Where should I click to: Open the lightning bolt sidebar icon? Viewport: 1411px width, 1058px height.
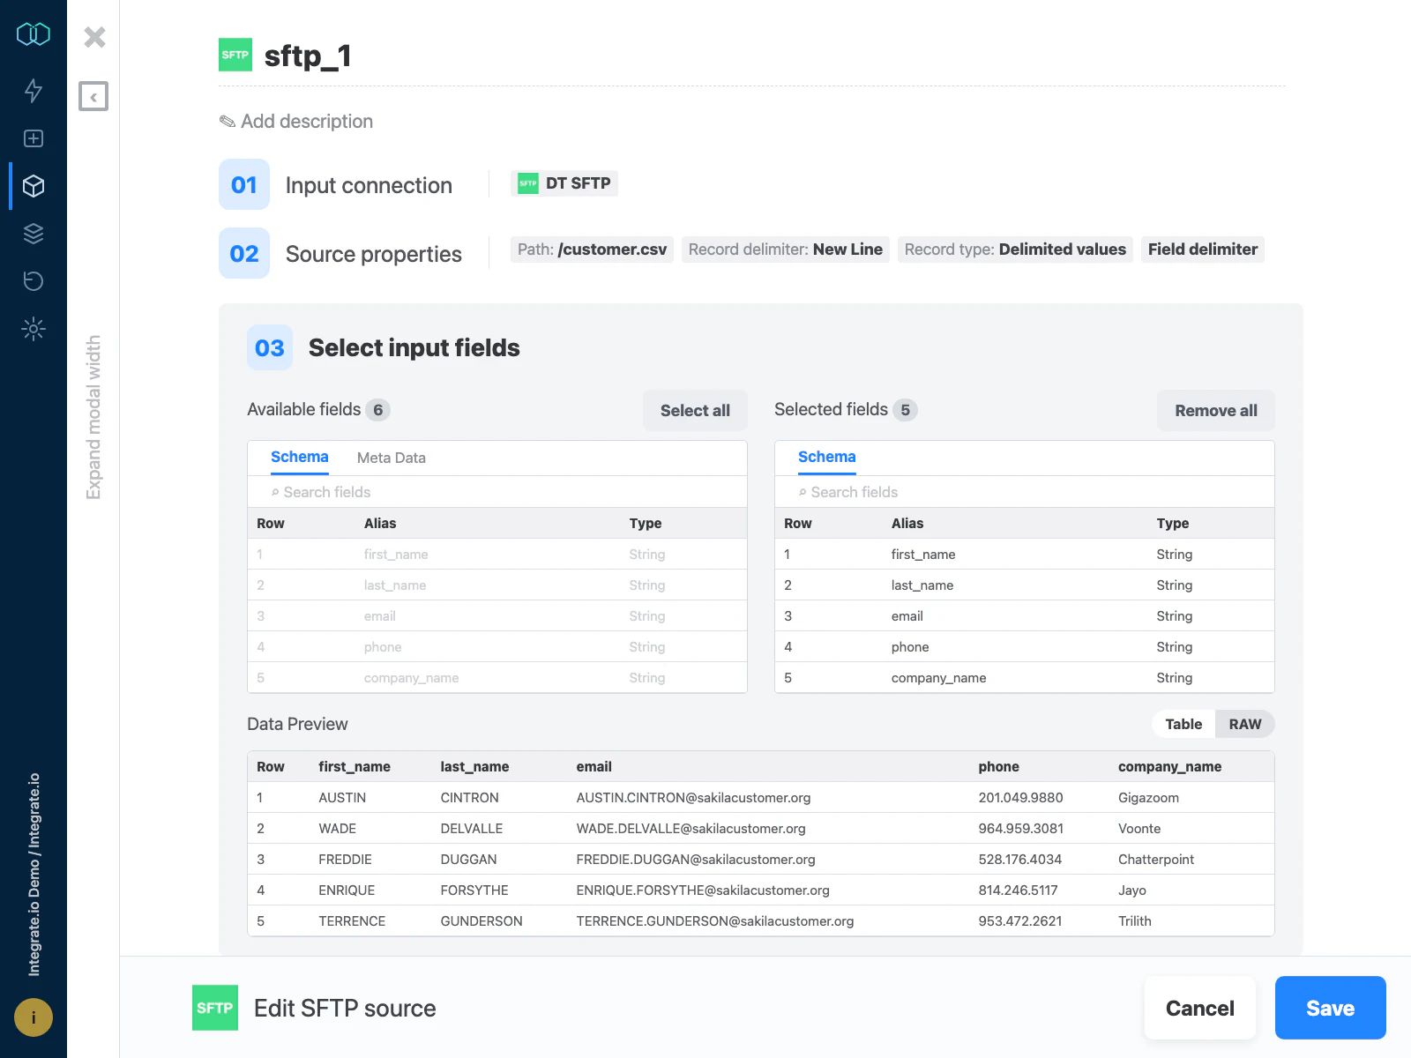coord(34,90)
